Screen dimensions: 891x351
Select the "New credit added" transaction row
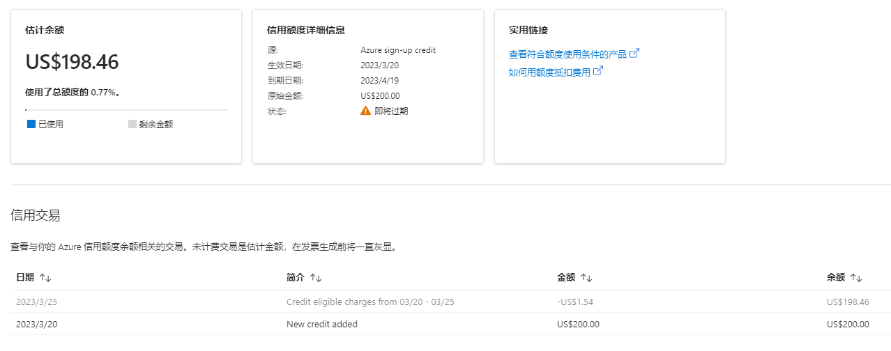[x=322, y=325]
